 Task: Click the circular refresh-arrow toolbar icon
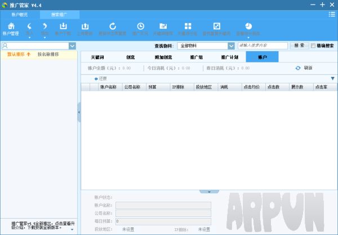tap(113, 26)
